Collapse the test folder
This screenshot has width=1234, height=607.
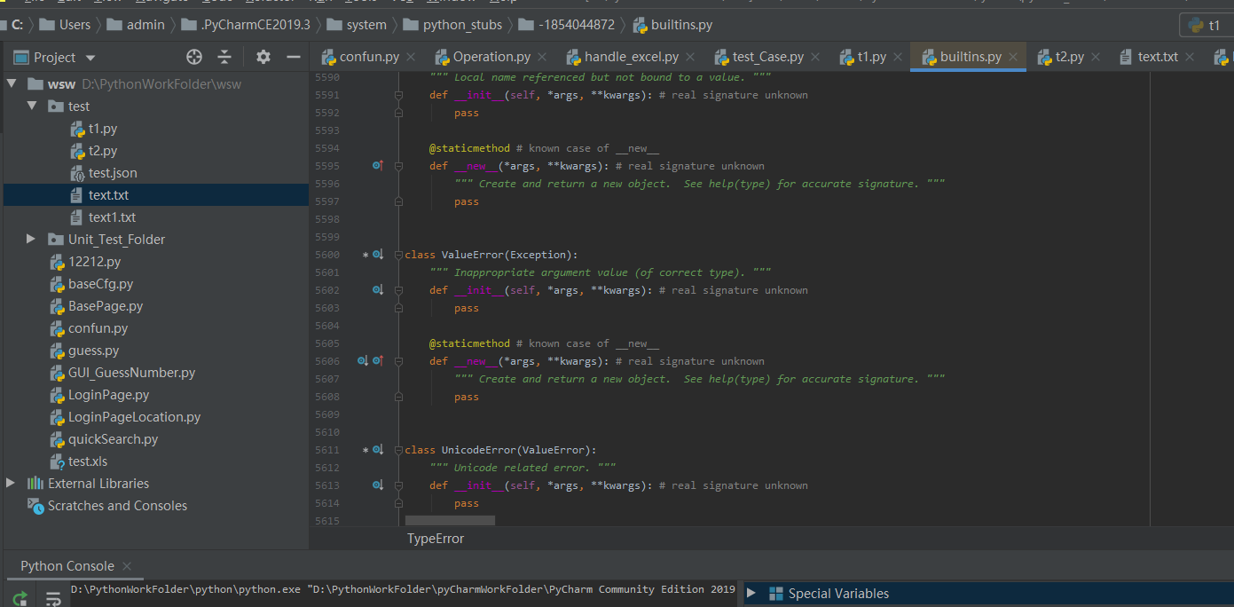coord(32,106)
